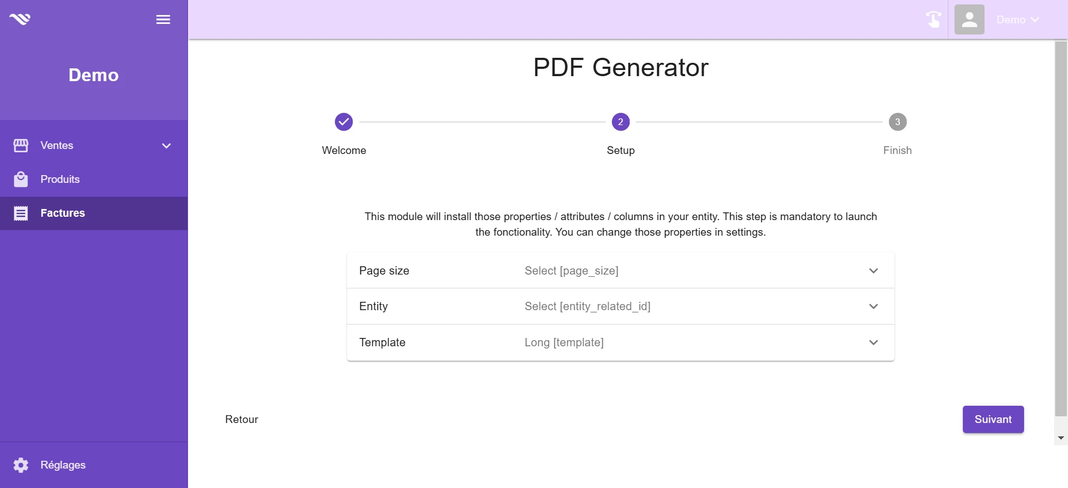
Task: Click the Page size label
Action: 384,271
